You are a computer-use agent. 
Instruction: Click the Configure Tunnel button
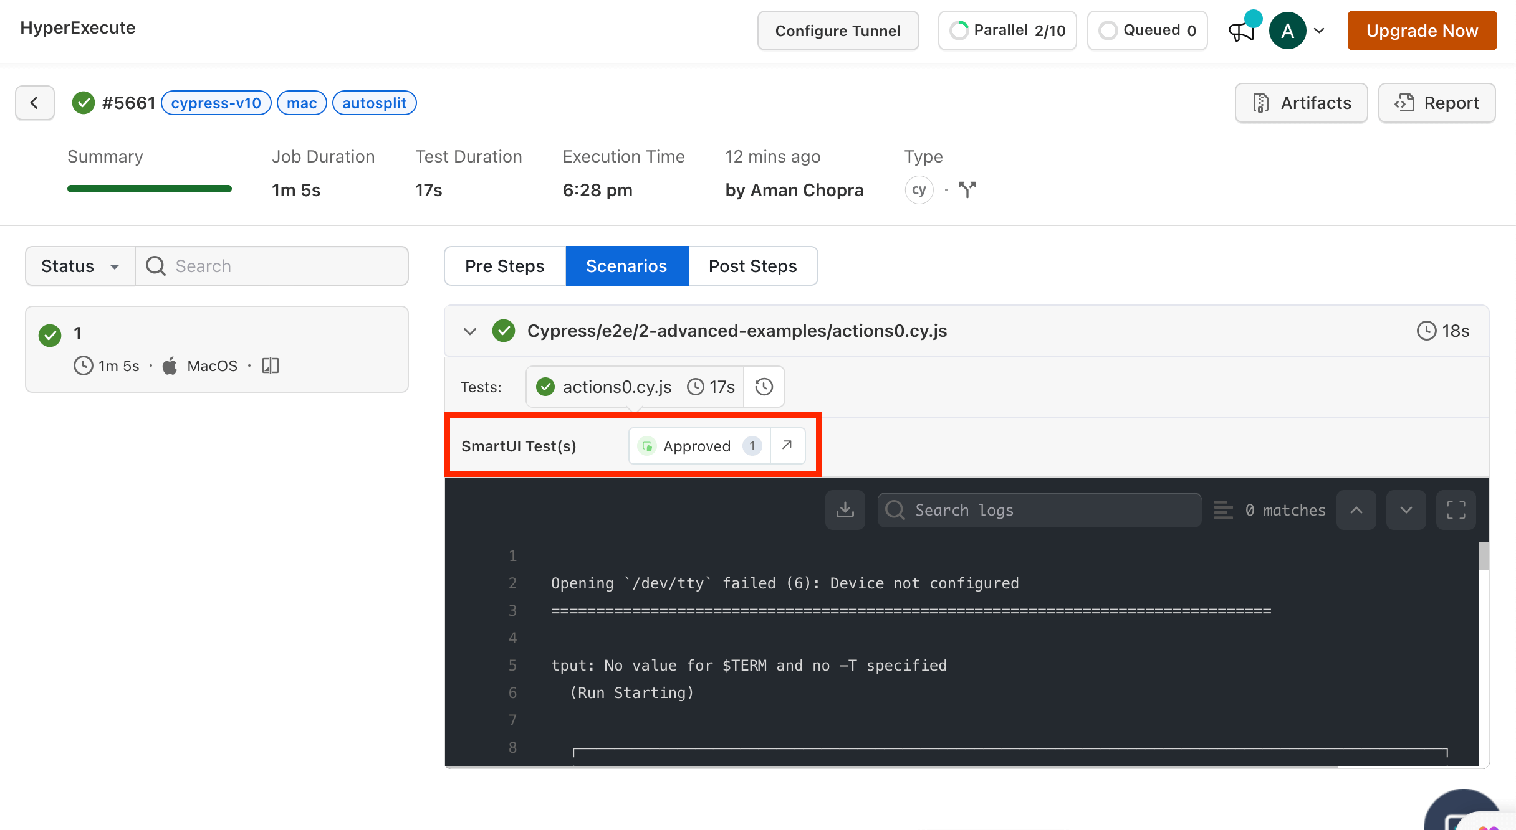[837, 31]
